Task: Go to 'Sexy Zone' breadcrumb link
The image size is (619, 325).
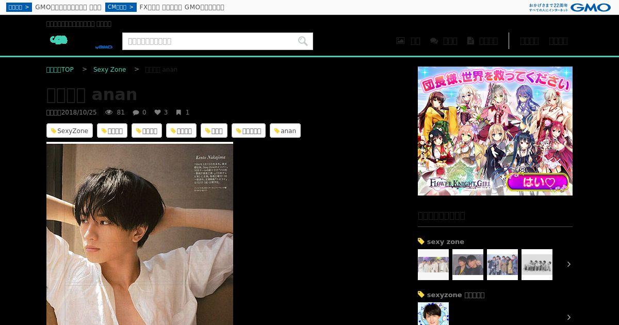Action: (x=109, y=70)
